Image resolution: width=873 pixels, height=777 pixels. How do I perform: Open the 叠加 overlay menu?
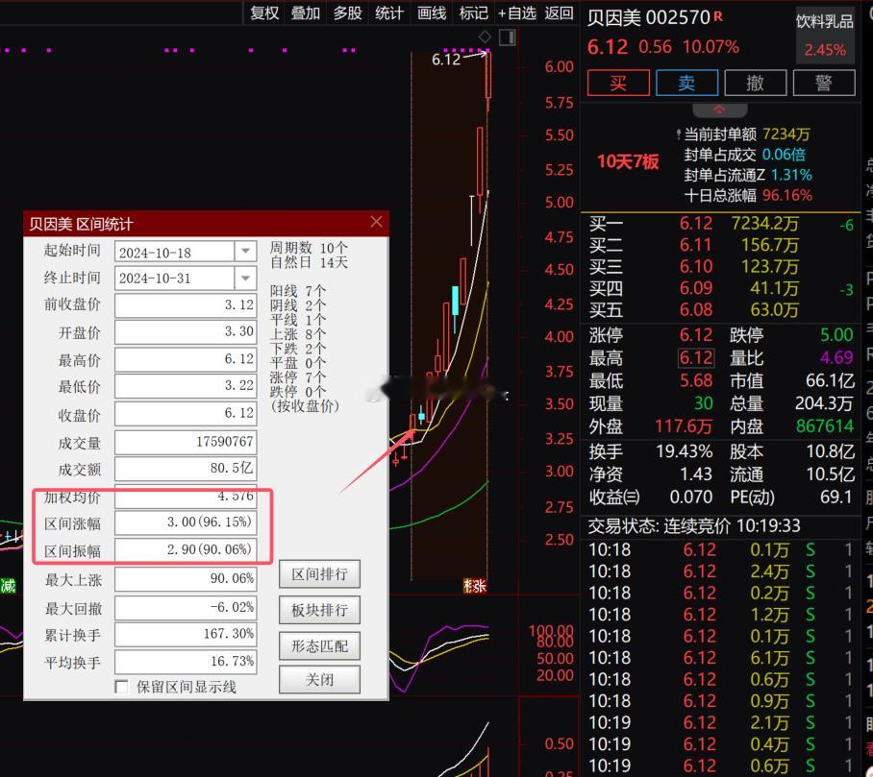[x=305, y=12]
